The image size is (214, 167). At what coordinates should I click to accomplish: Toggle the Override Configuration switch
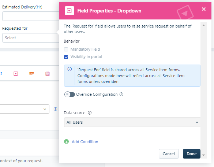pyautogui.click(x=70, y=94)
